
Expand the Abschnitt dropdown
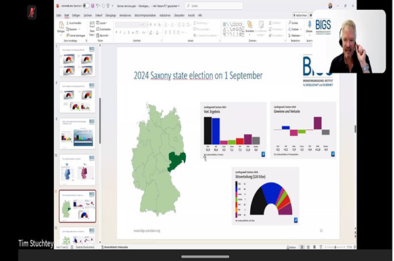point(103,35)
